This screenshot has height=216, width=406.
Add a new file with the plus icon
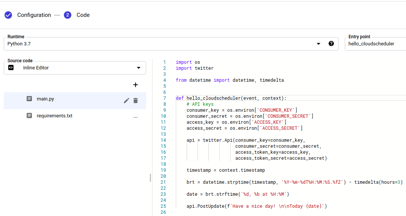pos(136,85)
